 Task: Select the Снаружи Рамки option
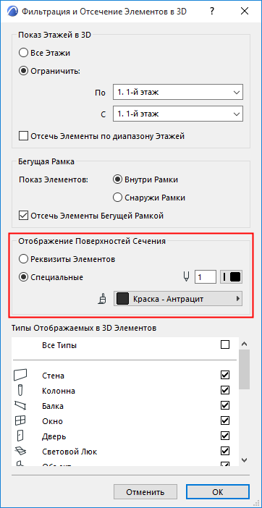point(117,198)
